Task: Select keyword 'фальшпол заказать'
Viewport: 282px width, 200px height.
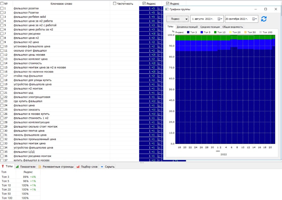Action: point(27,109)
